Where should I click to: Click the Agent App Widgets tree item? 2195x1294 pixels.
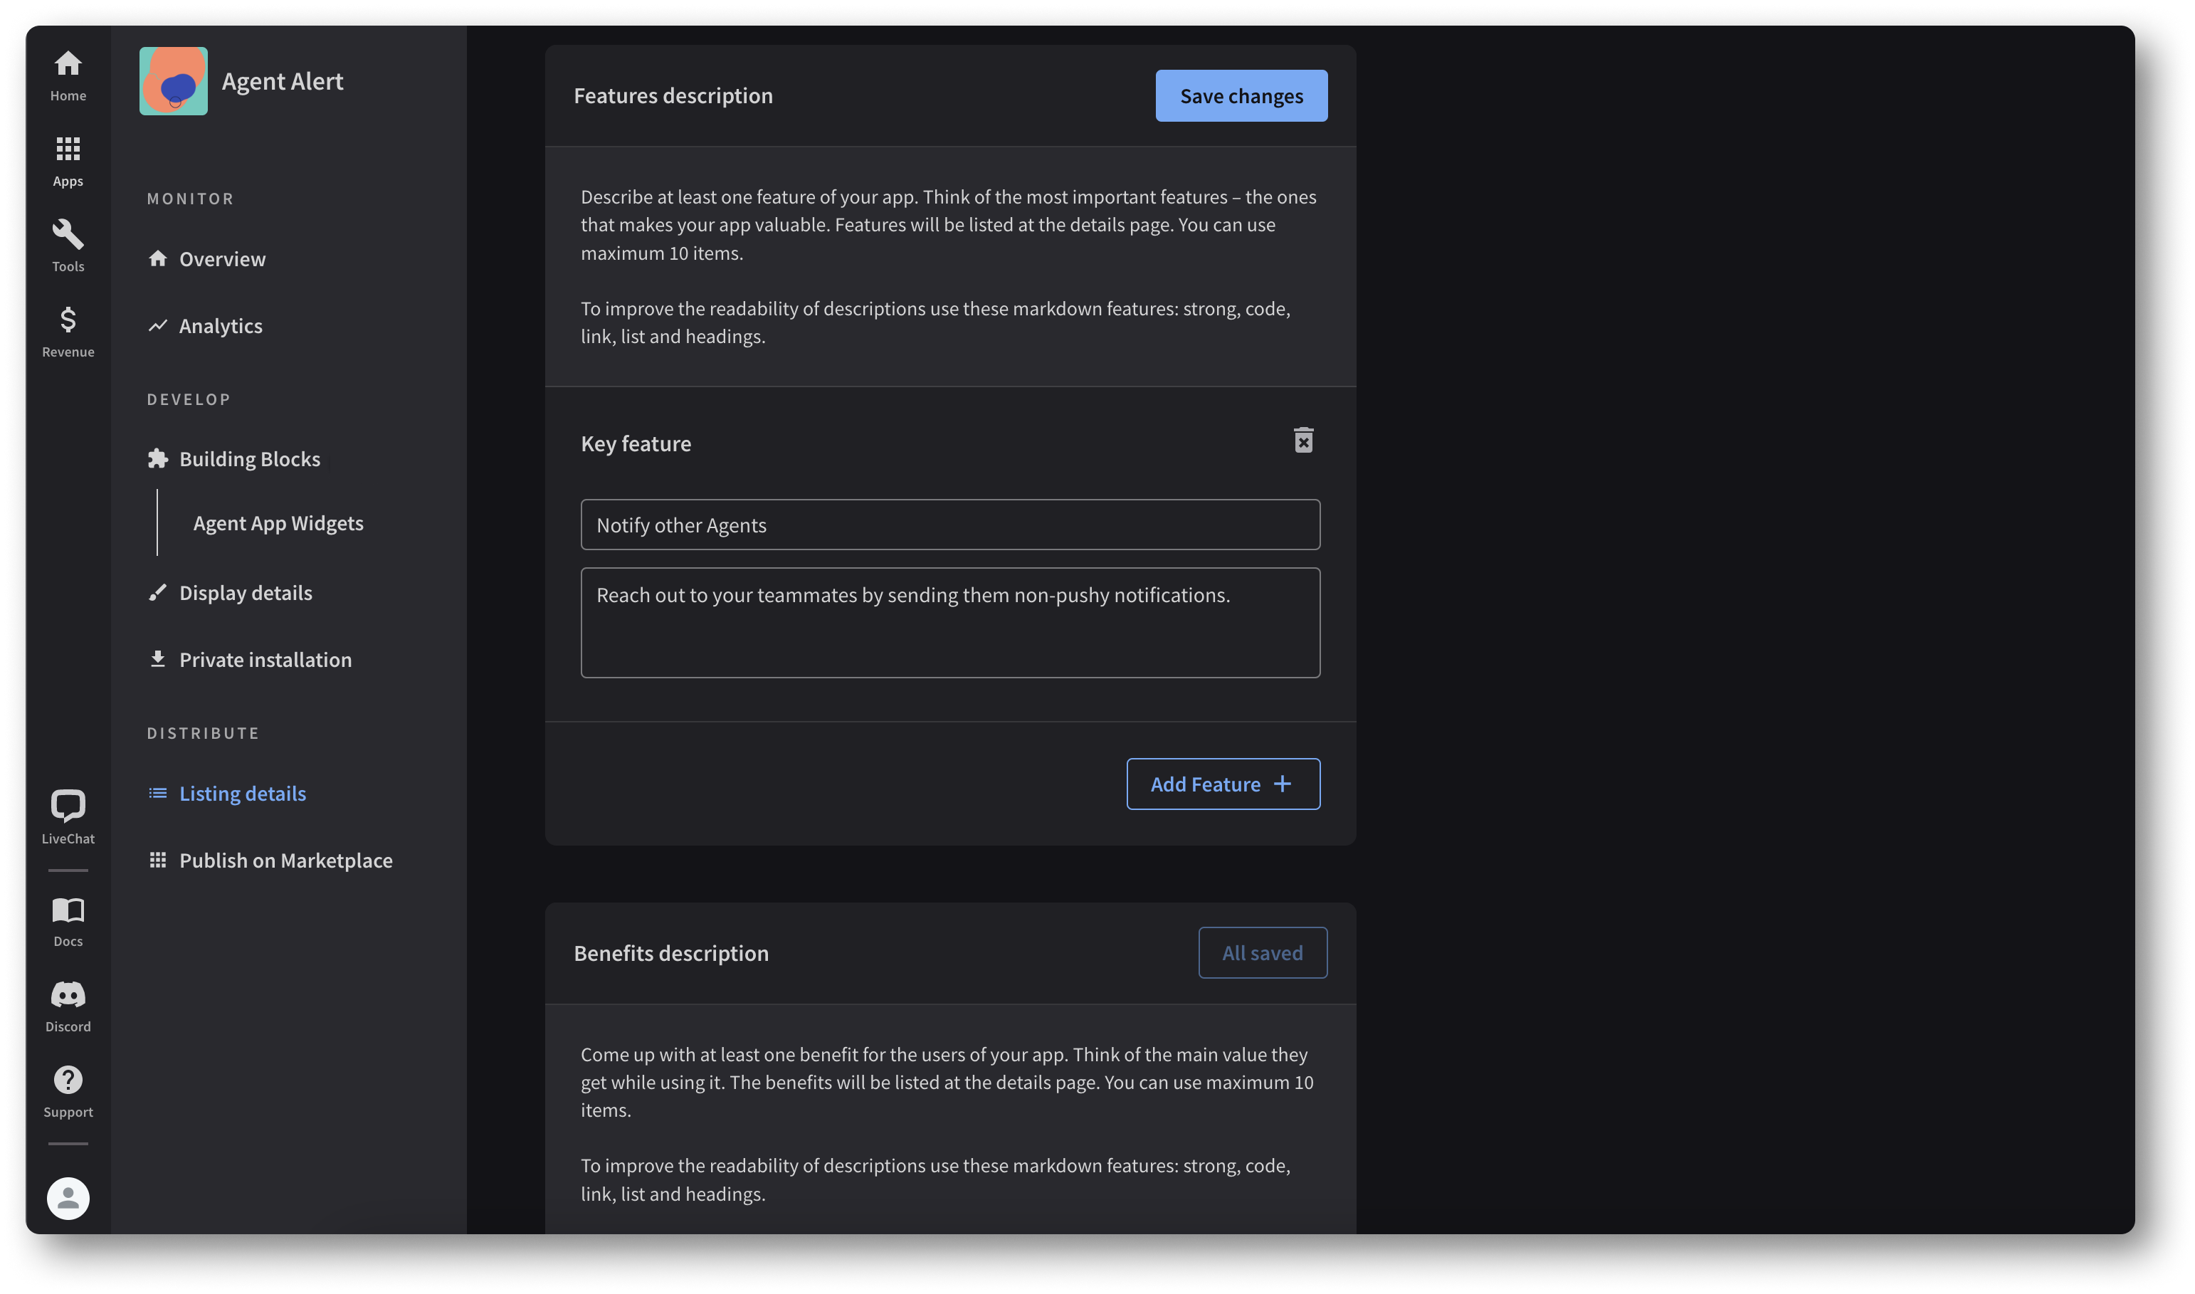(279, 522)
